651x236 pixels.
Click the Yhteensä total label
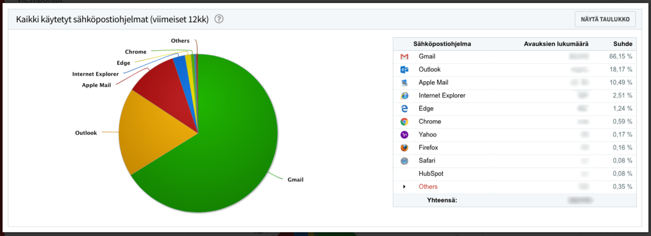click(x=442, y=200)
